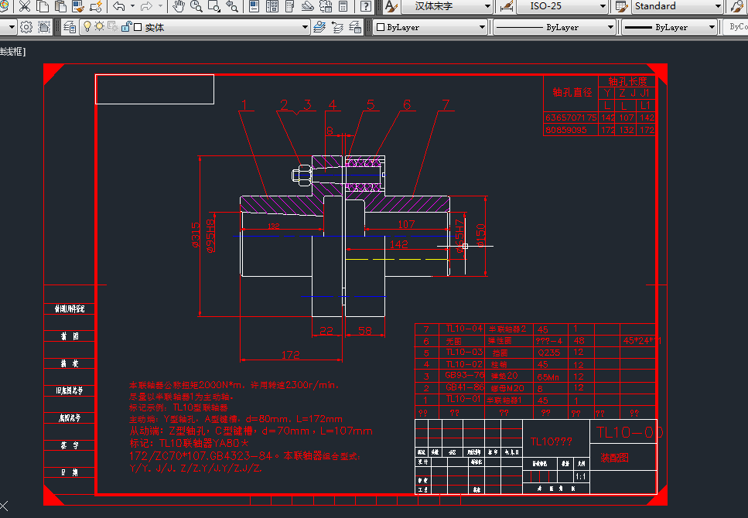Toggle layer 实体 on/off lightbulb

point(87,27)
